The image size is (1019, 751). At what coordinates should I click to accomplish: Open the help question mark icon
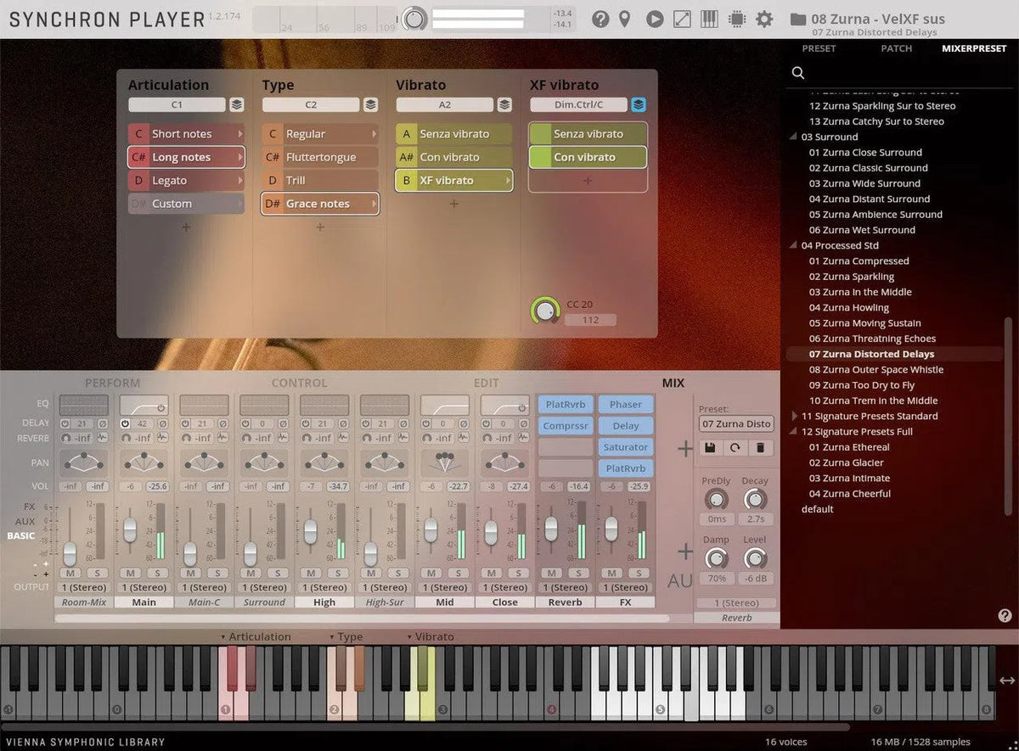tap(600, 19)
